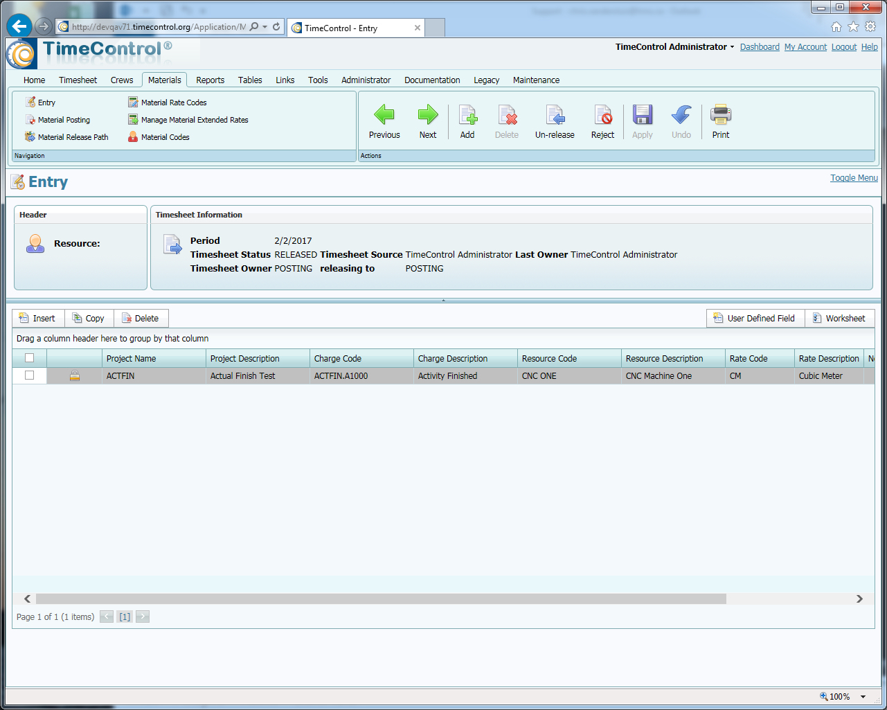
Task: Open Manage Material Extended Rates
Action: click(x=194, y=120)
